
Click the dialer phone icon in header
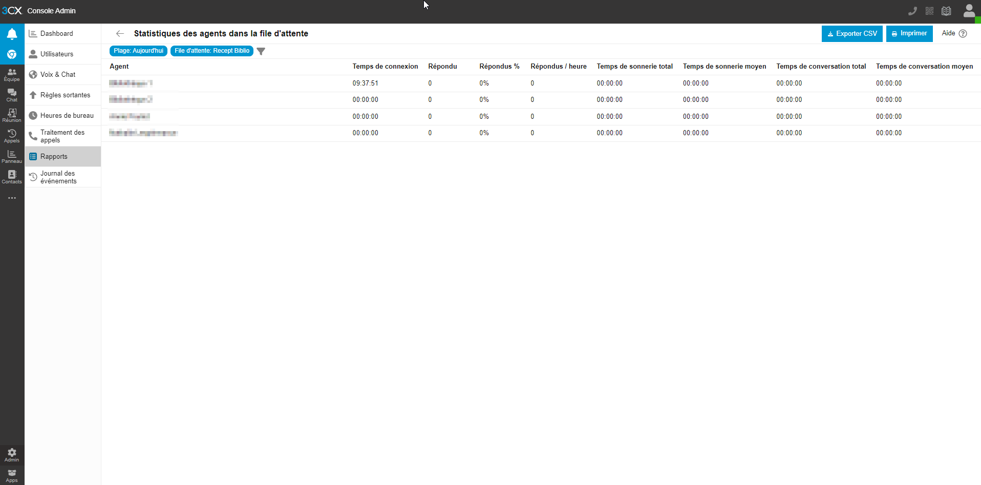(x=912, y=11)
